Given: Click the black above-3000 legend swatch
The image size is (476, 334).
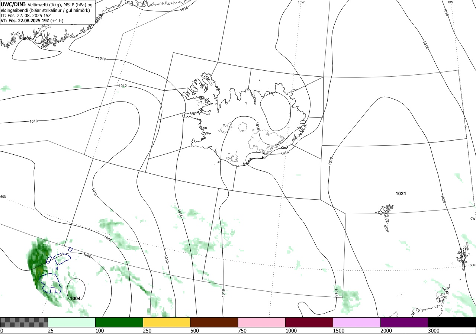Looking at the screenshot, I should point(452,322).
